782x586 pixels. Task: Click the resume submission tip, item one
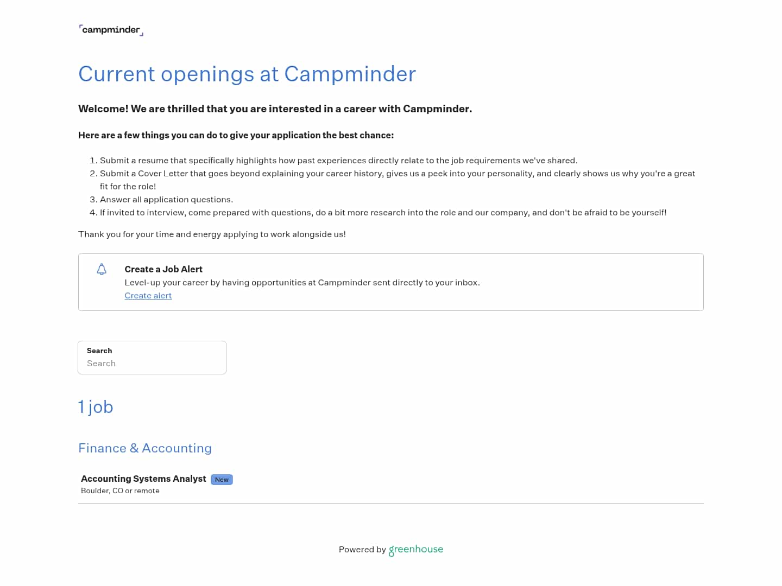click(x=338, y=161)
